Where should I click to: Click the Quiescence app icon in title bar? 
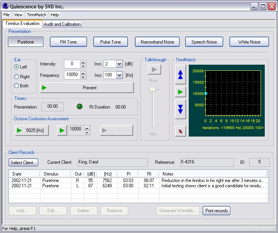(5, 6)
